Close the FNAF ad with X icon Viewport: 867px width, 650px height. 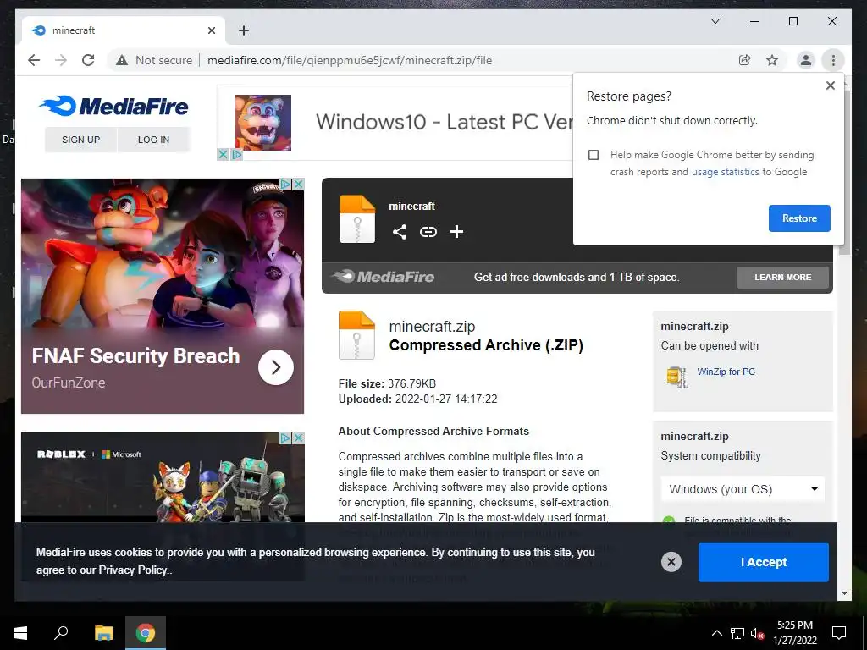point(298,184)
